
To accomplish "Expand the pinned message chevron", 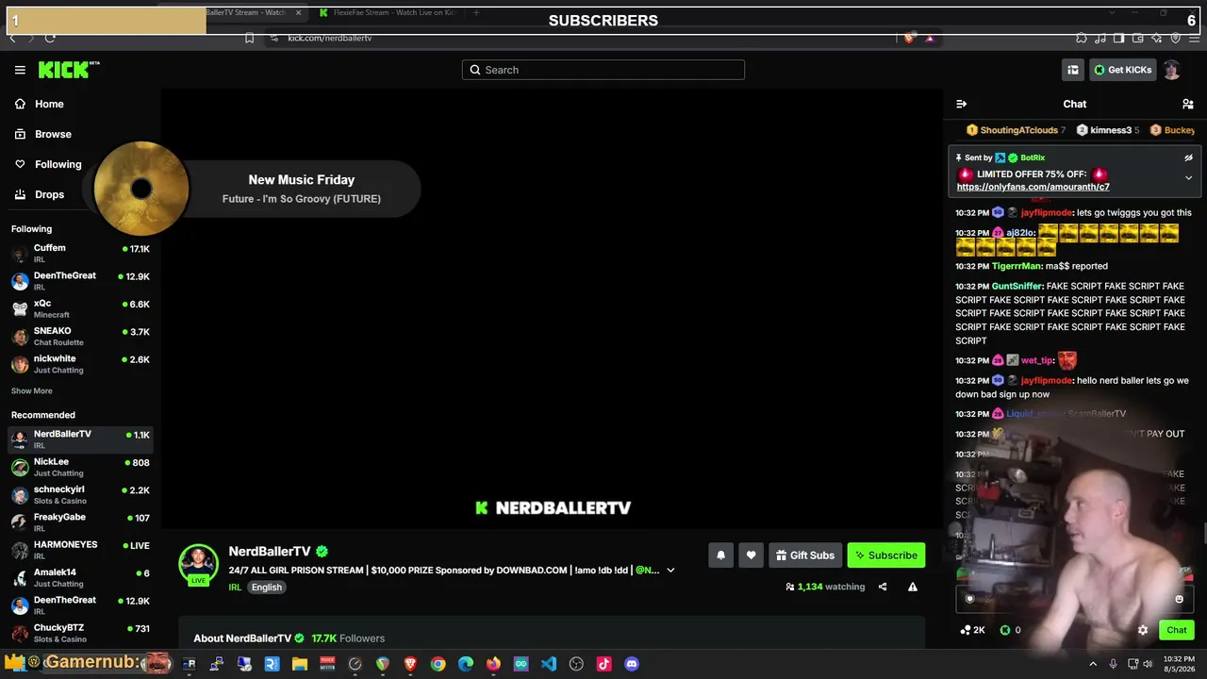I will 1188,177.
